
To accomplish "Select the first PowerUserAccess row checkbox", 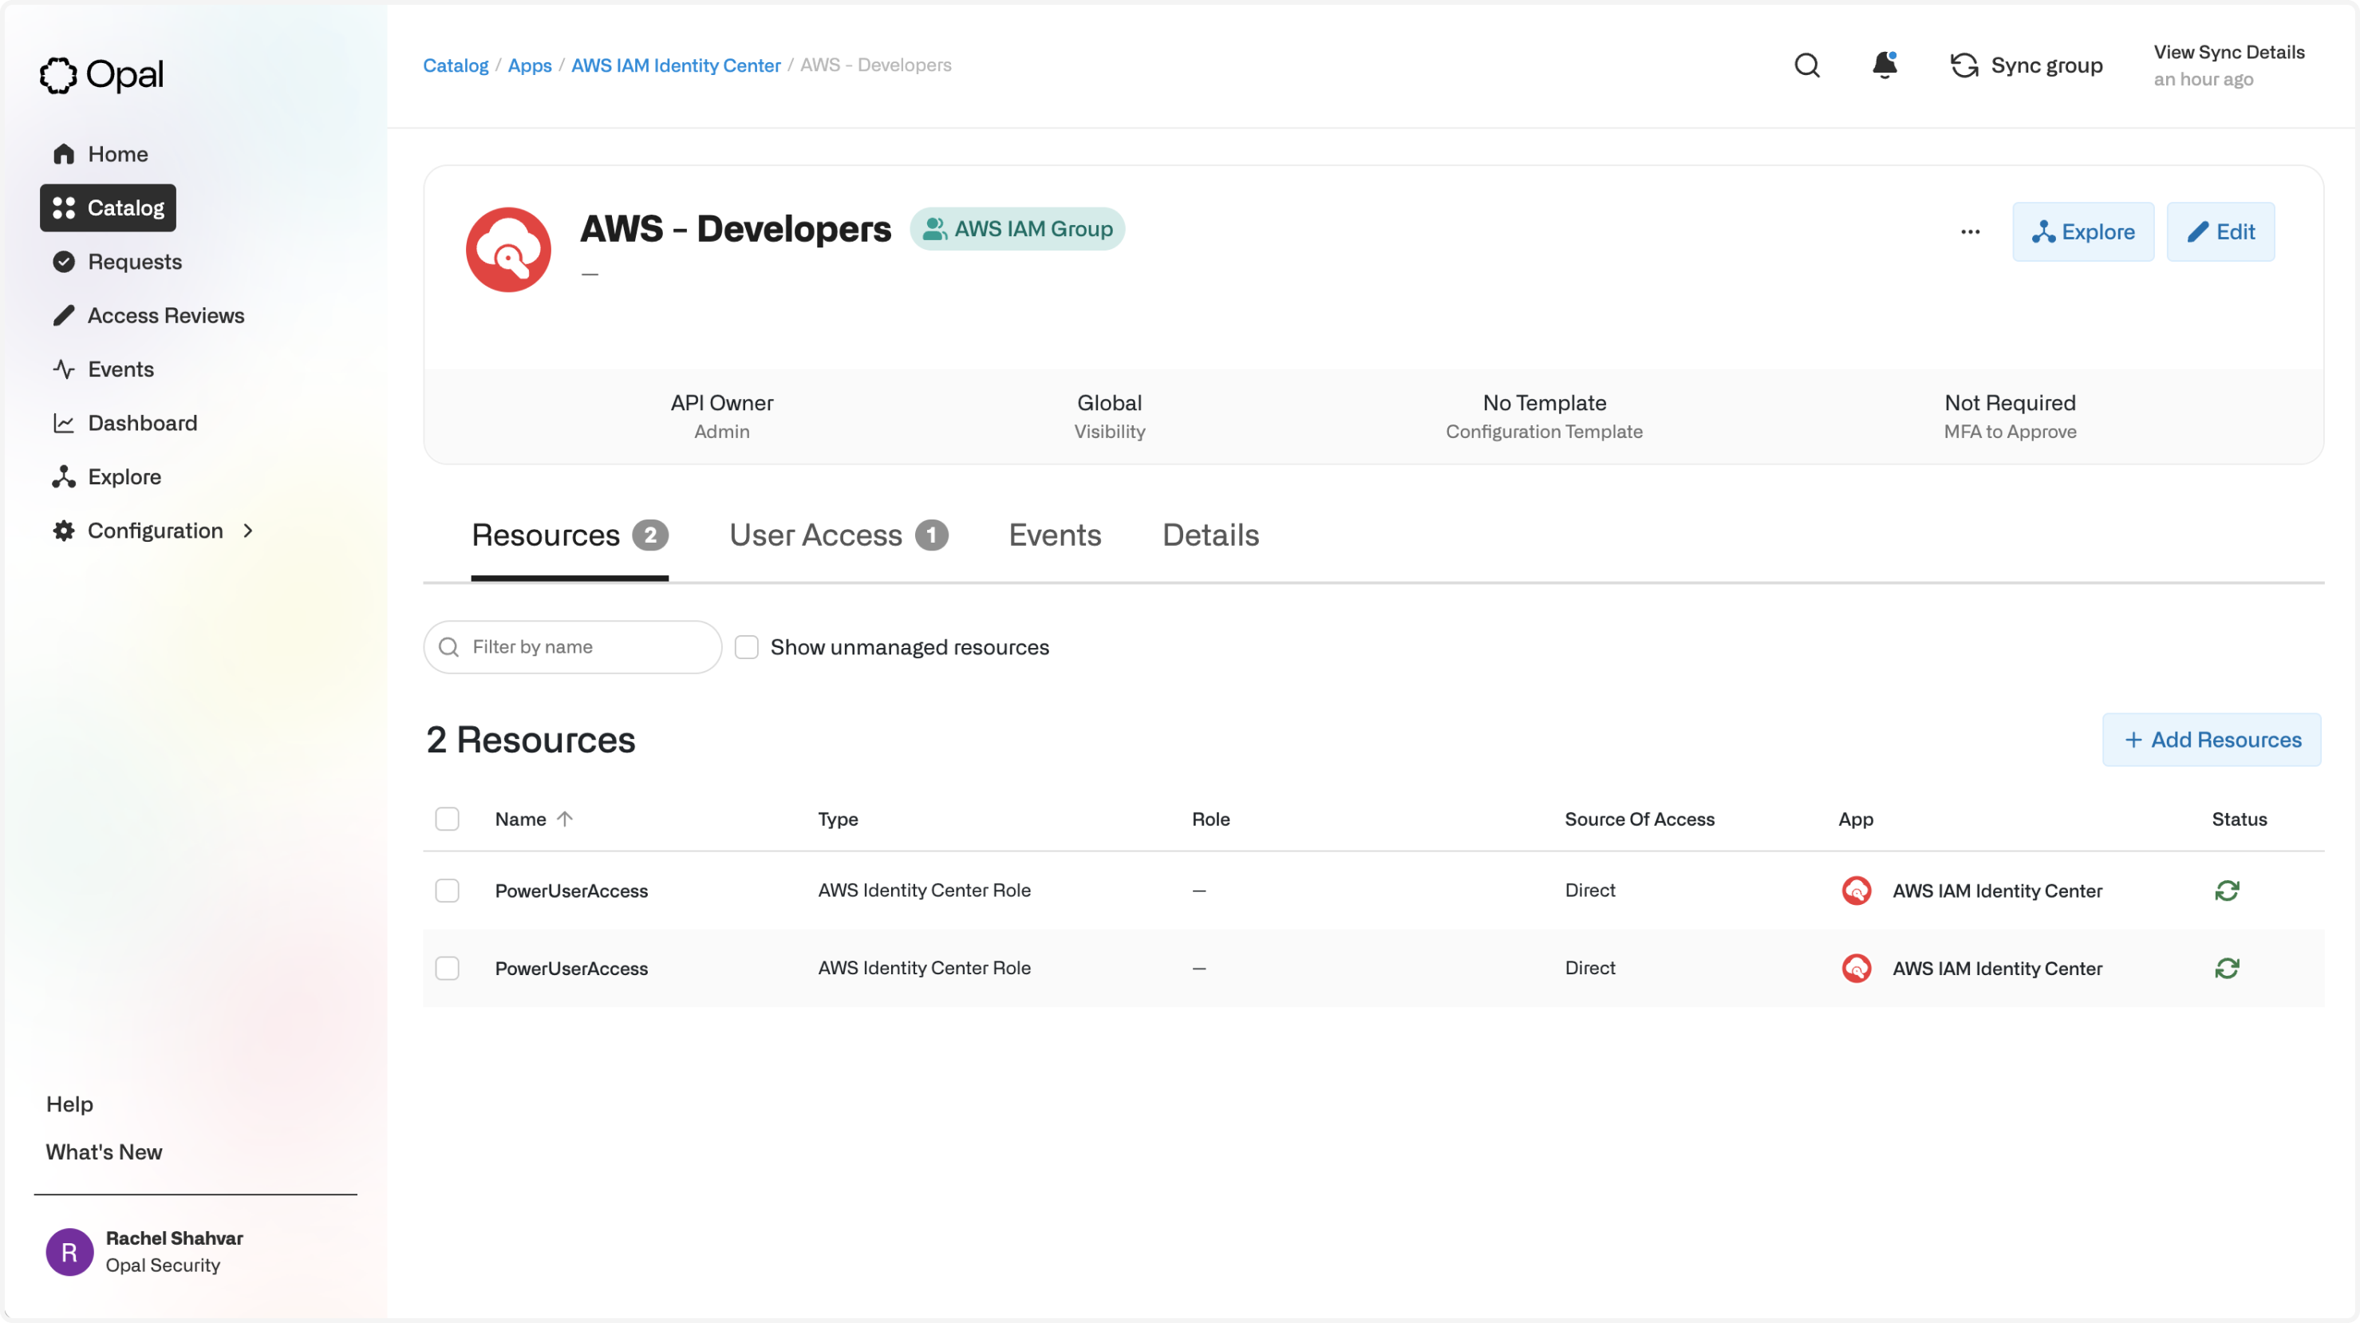I will pyautogui.click(x=447, y=891).
